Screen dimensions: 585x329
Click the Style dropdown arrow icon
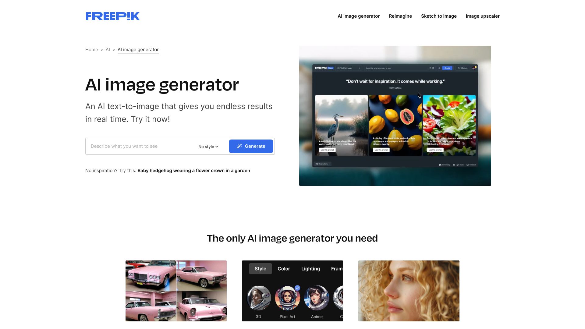217,147
